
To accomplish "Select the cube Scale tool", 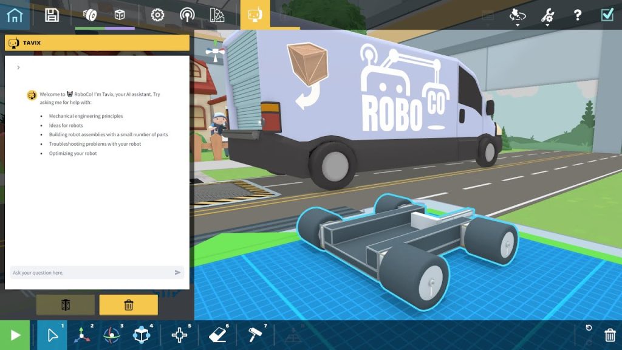I will (x=142, y=335).
